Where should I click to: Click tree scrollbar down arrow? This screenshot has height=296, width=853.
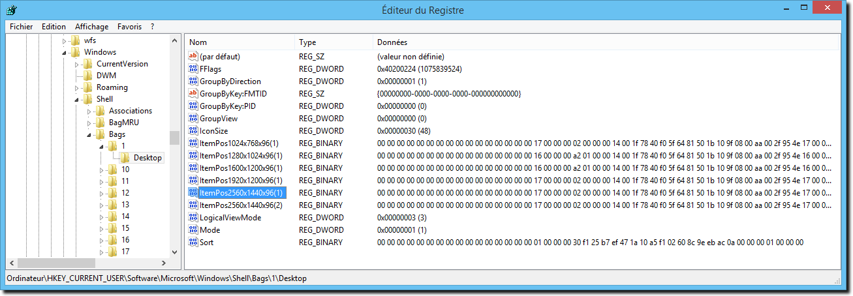[174, 252]
